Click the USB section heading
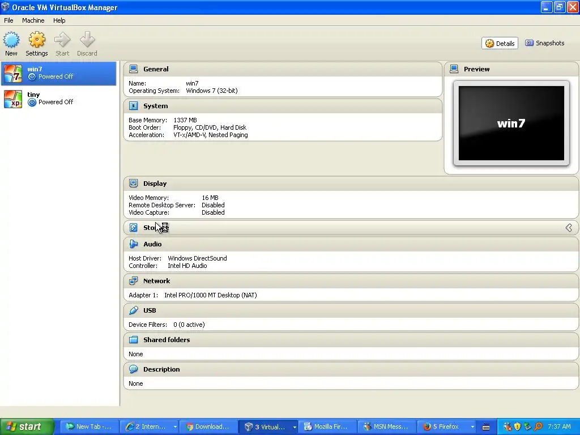The image size is (580, 435). click(x=150, y=310)
